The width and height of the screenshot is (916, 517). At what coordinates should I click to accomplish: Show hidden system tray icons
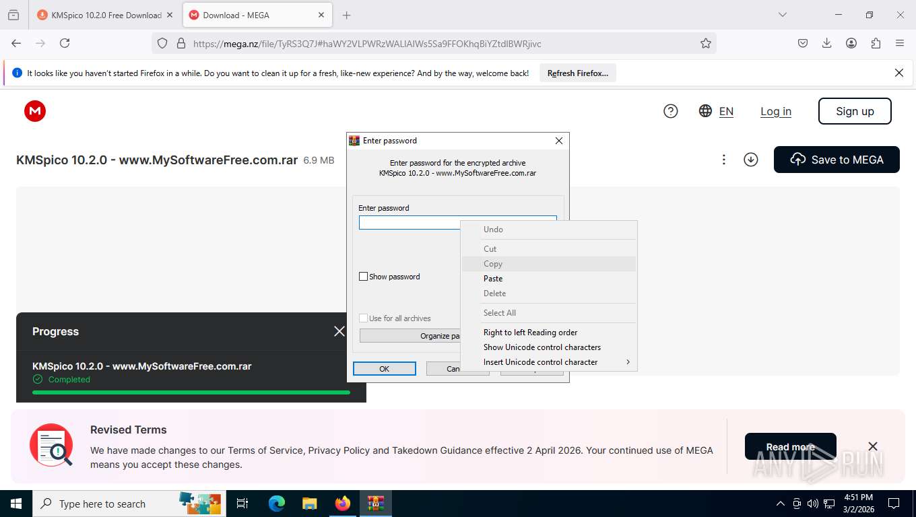tap(781, 504)
